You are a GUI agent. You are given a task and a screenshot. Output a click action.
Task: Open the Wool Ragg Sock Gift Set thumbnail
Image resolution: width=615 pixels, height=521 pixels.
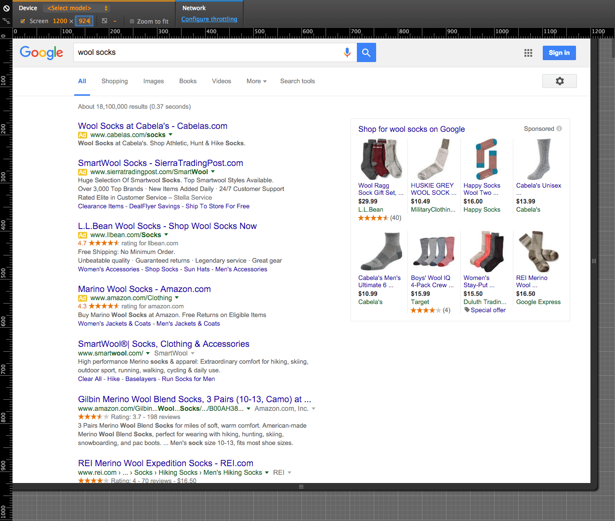click(381, 159)
